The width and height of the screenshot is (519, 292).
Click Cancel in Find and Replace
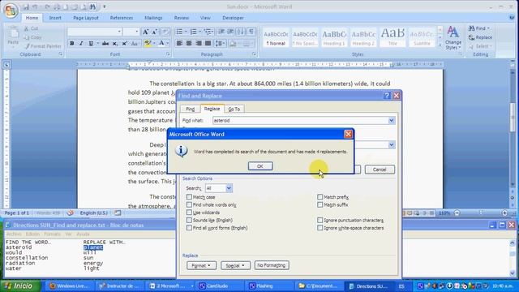380,170
